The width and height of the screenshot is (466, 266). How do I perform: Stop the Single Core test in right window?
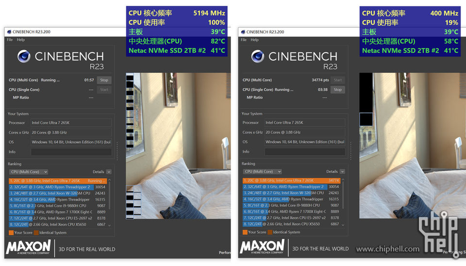pyautogui.click(x=338, y=89)
